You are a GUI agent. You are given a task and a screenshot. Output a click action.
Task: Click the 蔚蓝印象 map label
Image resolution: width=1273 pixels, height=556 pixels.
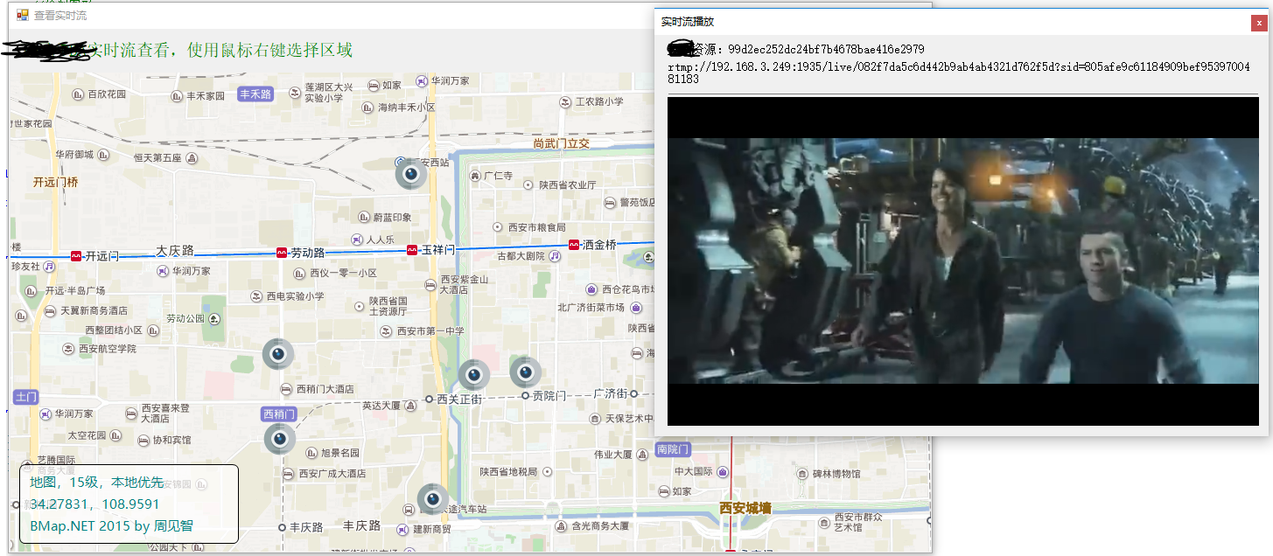392,218
